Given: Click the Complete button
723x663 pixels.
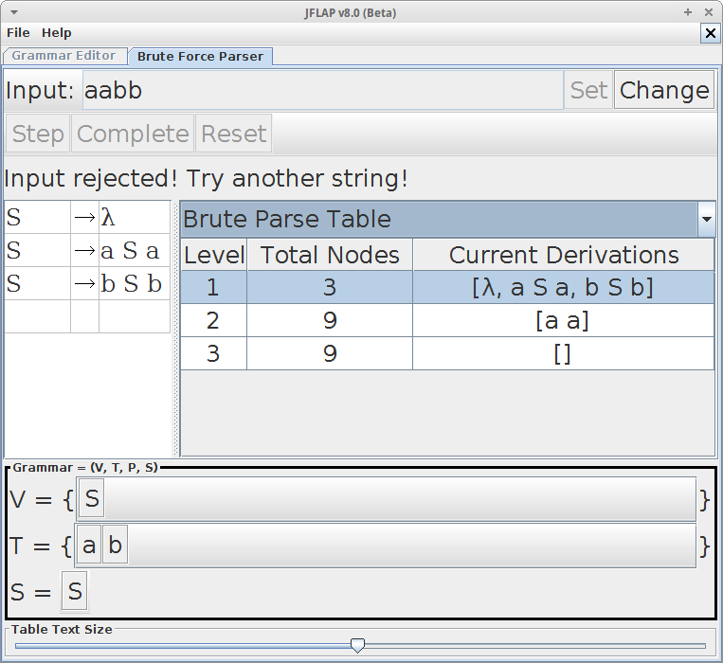Looking at the screenshot, I should coord(133,134).
